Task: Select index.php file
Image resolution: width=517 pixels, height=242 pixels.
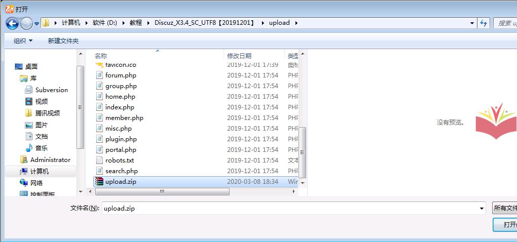Action: tap(120, 107)
